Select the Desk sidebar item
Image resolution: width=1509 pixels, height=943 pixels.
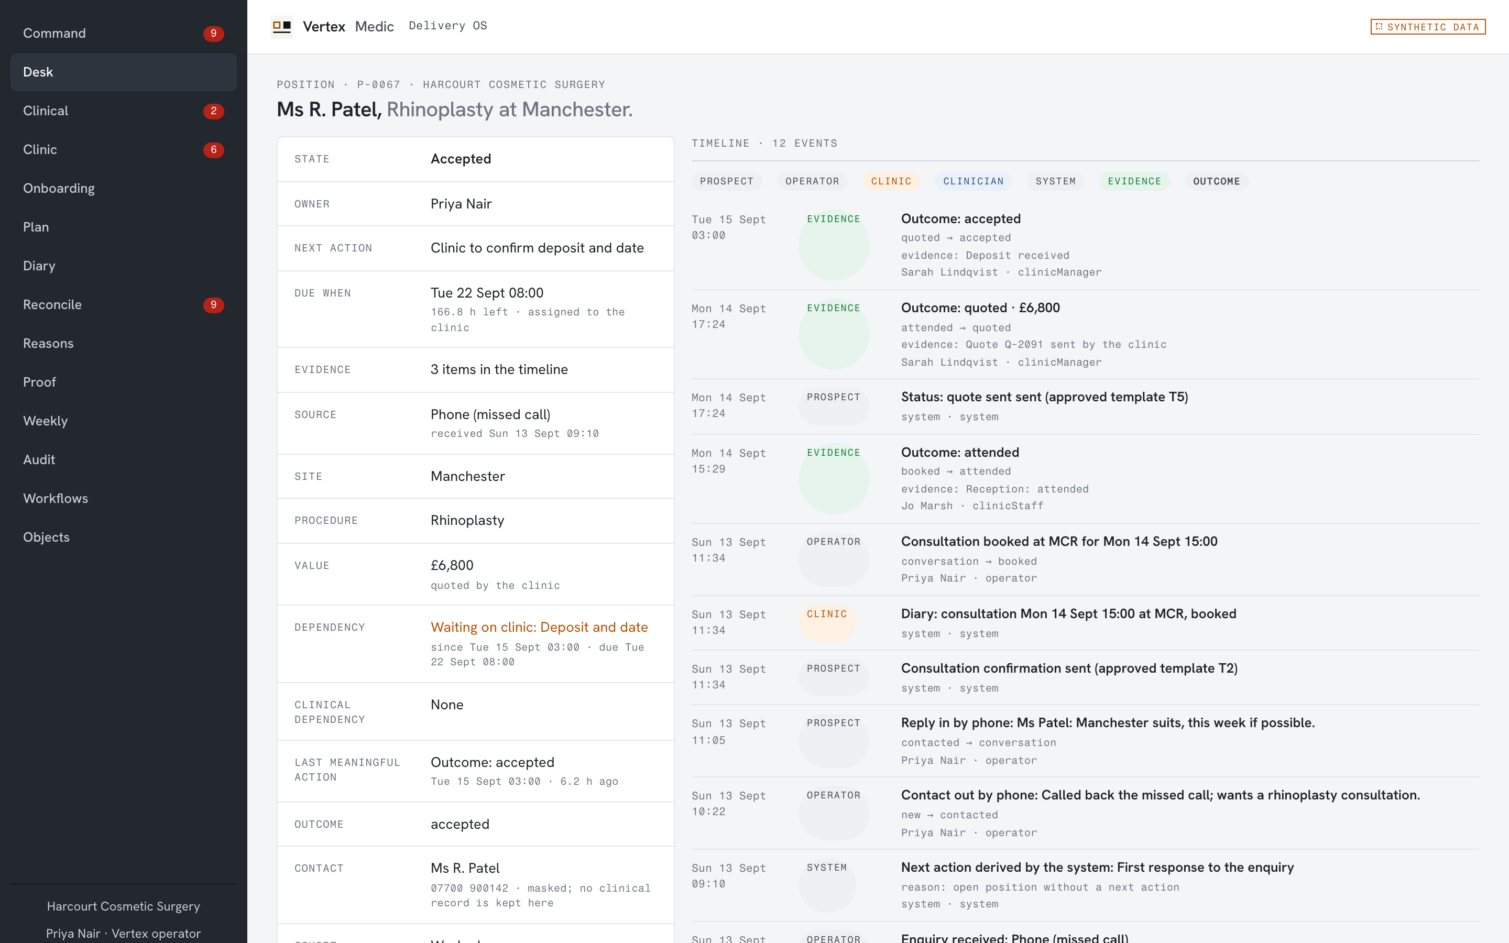[124, 72]
